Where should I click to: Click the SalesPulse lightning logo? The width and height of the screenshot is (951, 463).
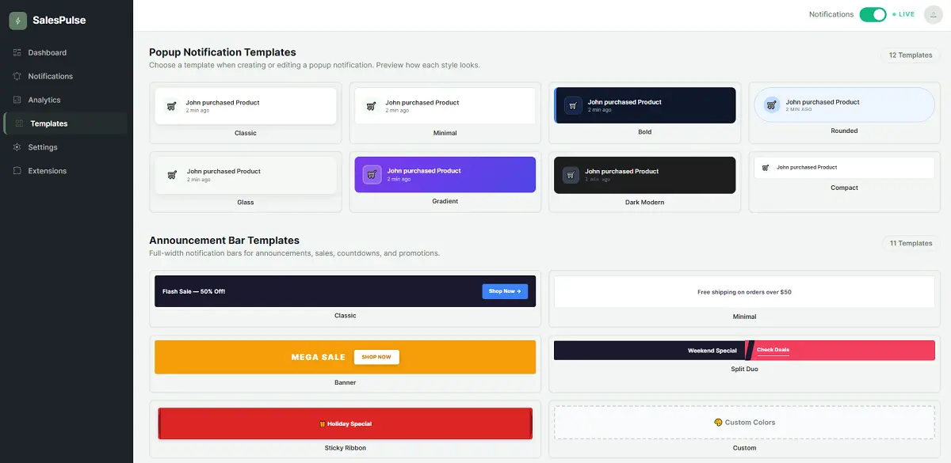(17, 19)
